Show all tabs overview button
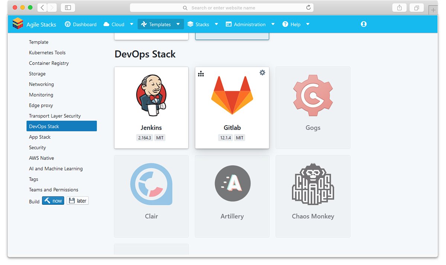Screen dimensions: 446x265 [x=416, y=8]
